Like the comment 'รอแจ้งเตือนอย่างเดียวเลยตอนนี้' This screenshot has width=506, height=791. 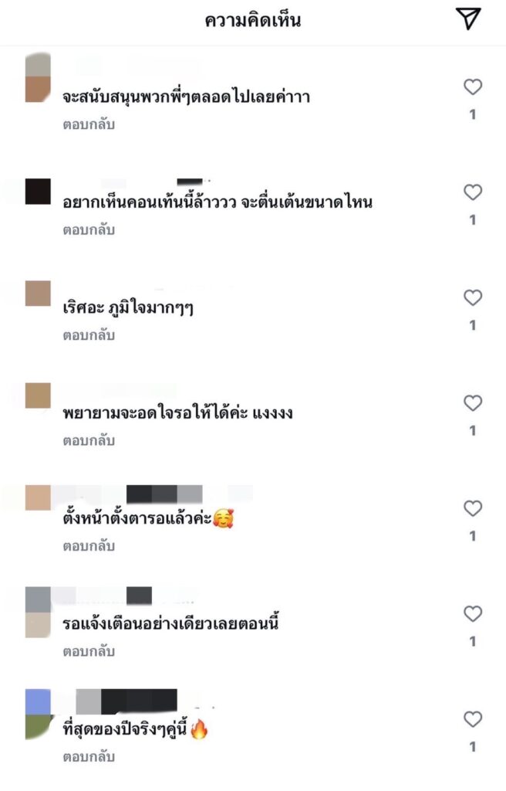click(473, 614)
